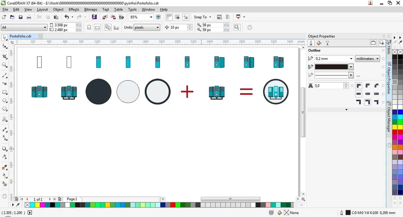Switch page to Portrait orientation
Screen dimensions: 403x217
89,27
